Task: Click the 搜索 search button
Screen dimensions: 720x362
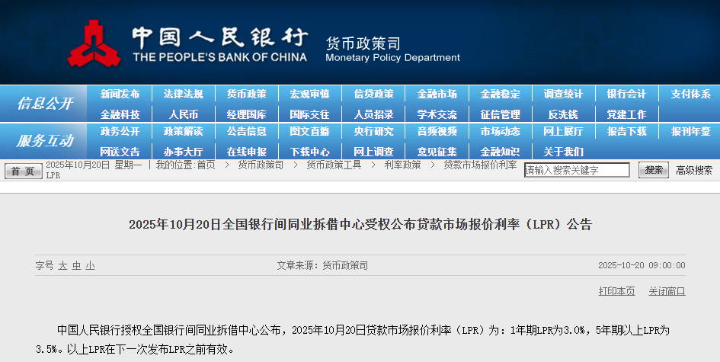Action: (x=653, y=170)
